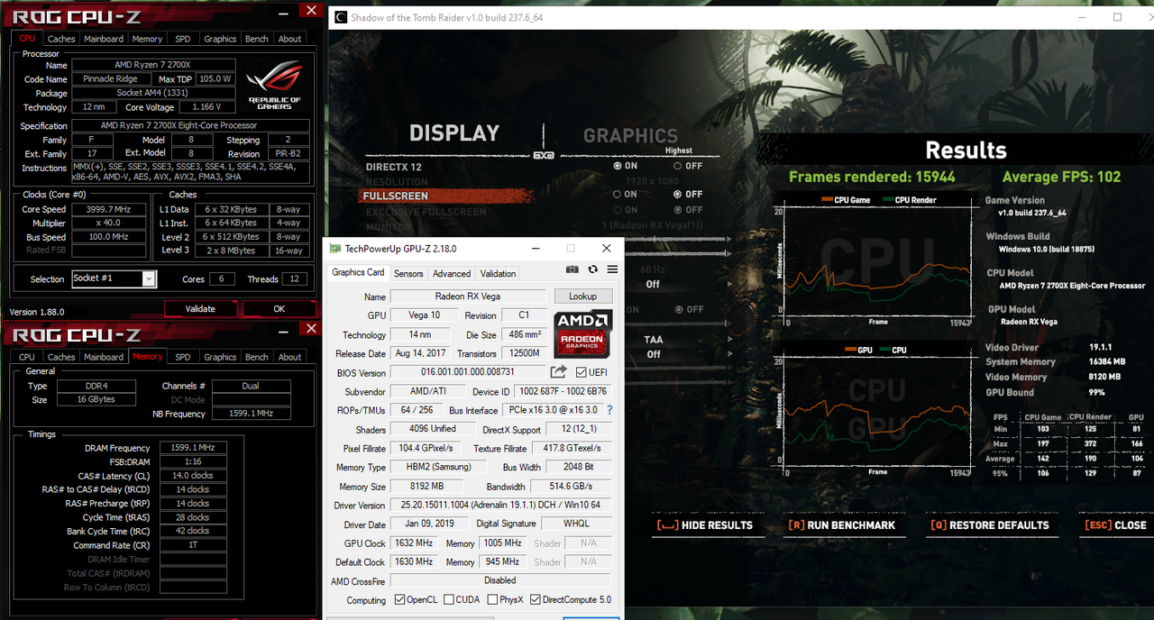Click the 'GPU Bound' 99% result value
This screenshot has height=620, width=1154.
[x=1097, y=393]
